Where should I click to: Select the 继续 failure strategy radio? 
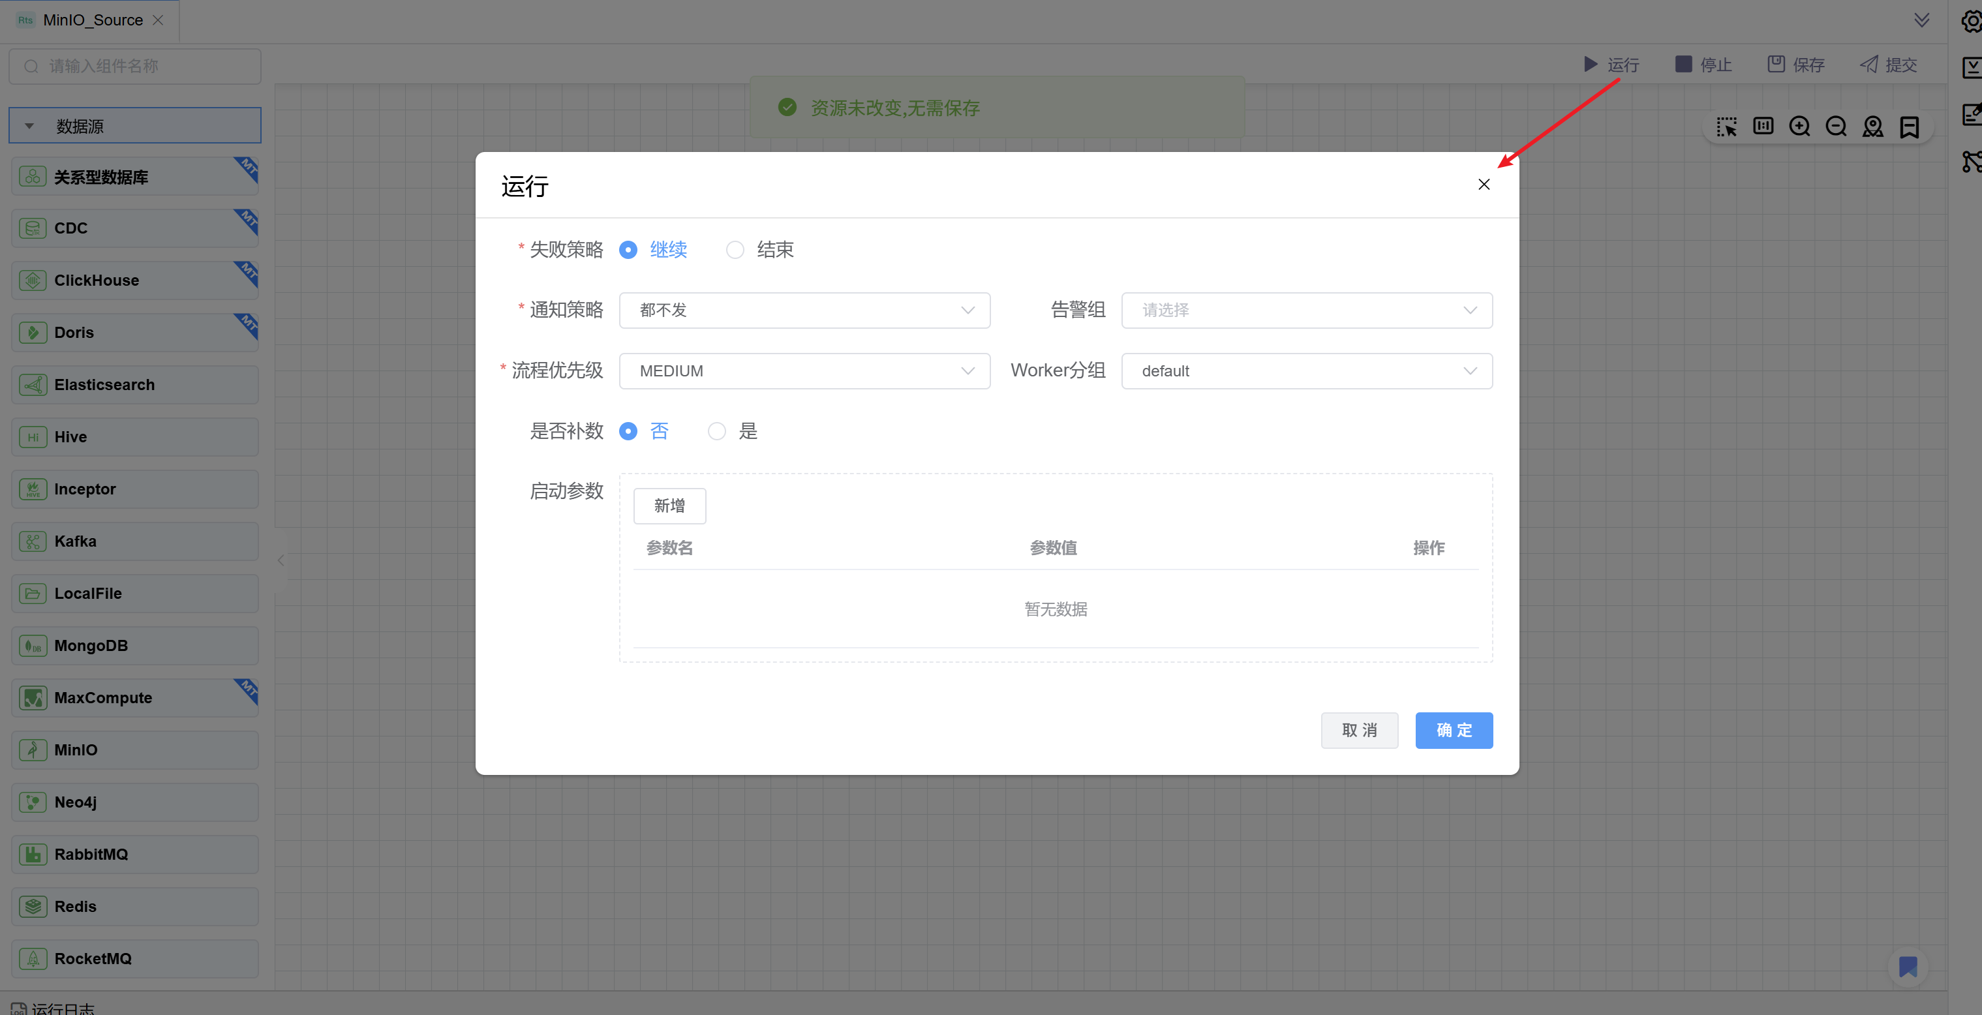pyautogui.click(x=628, y=250)
